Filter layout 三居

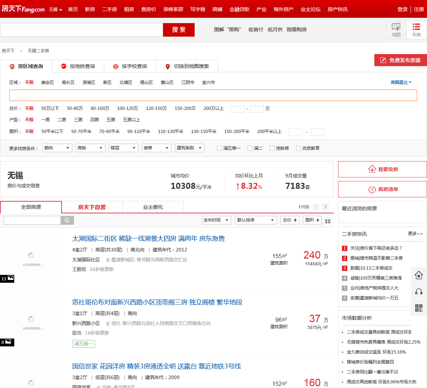pyautogui.click(x=78, y=120)
